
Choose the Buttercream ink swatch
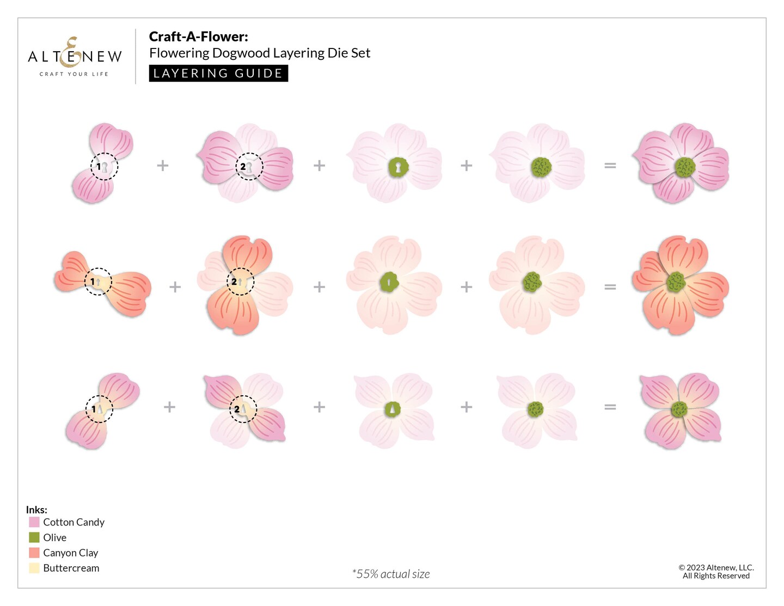(34, 568)
